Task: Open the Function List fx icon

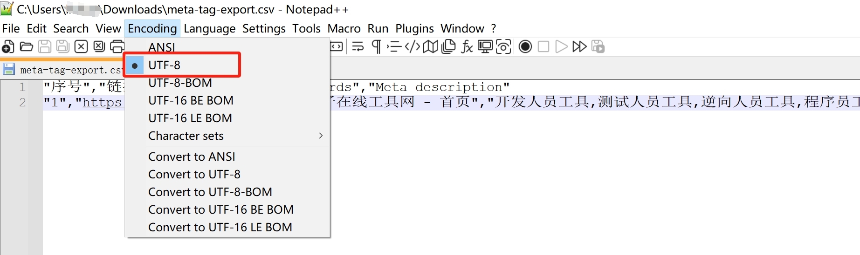Action: (467, 47)
